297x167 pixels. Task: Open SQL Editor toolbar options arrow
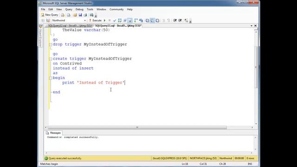pos(190,21)
